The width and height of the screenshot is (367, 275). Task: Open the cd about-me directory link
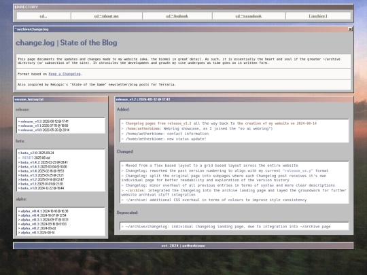point(106,16)
